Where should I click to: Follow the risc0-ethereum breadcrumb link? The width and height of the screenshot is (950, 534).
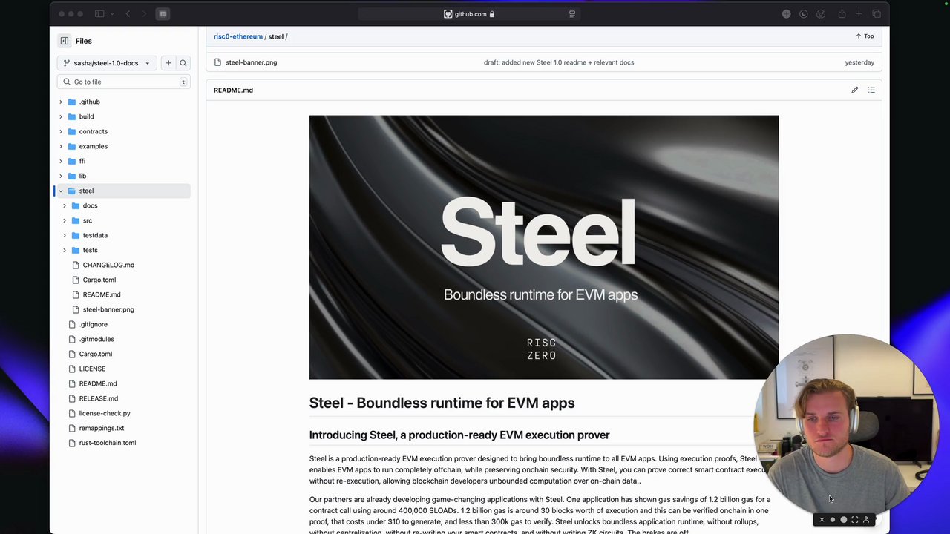(238, 36)
